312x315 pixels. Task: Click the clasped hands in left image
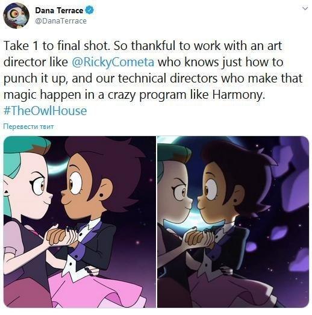[60, 236]
